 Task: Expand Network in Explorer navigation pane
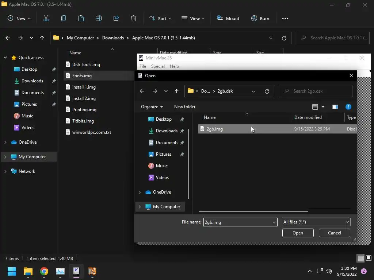[x=5, y=171]
